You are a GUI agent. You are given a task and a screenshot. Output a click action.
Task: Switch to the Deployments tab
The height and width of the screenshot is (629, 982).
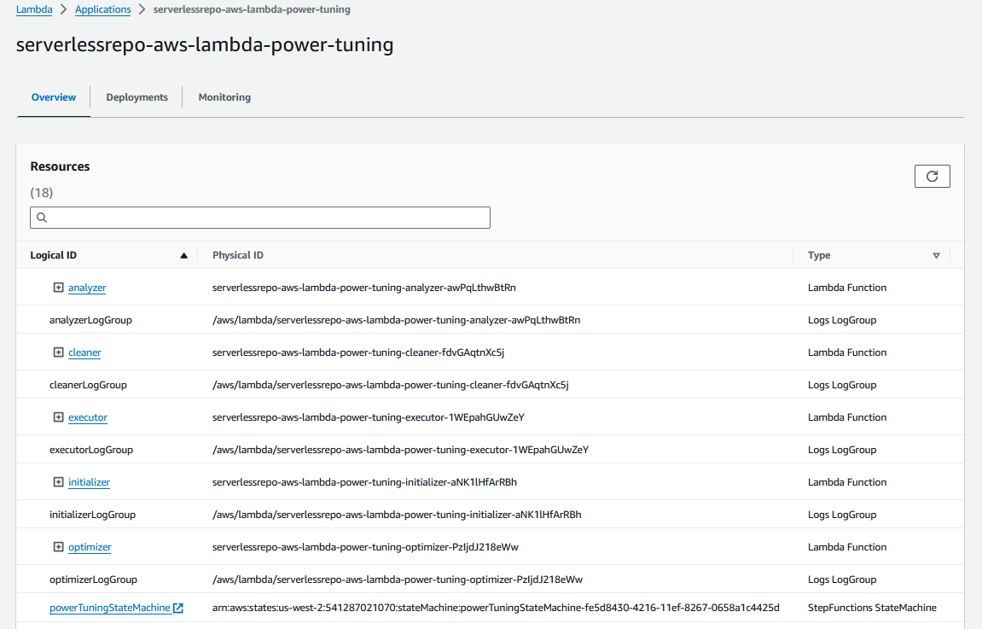coord(137,97)
